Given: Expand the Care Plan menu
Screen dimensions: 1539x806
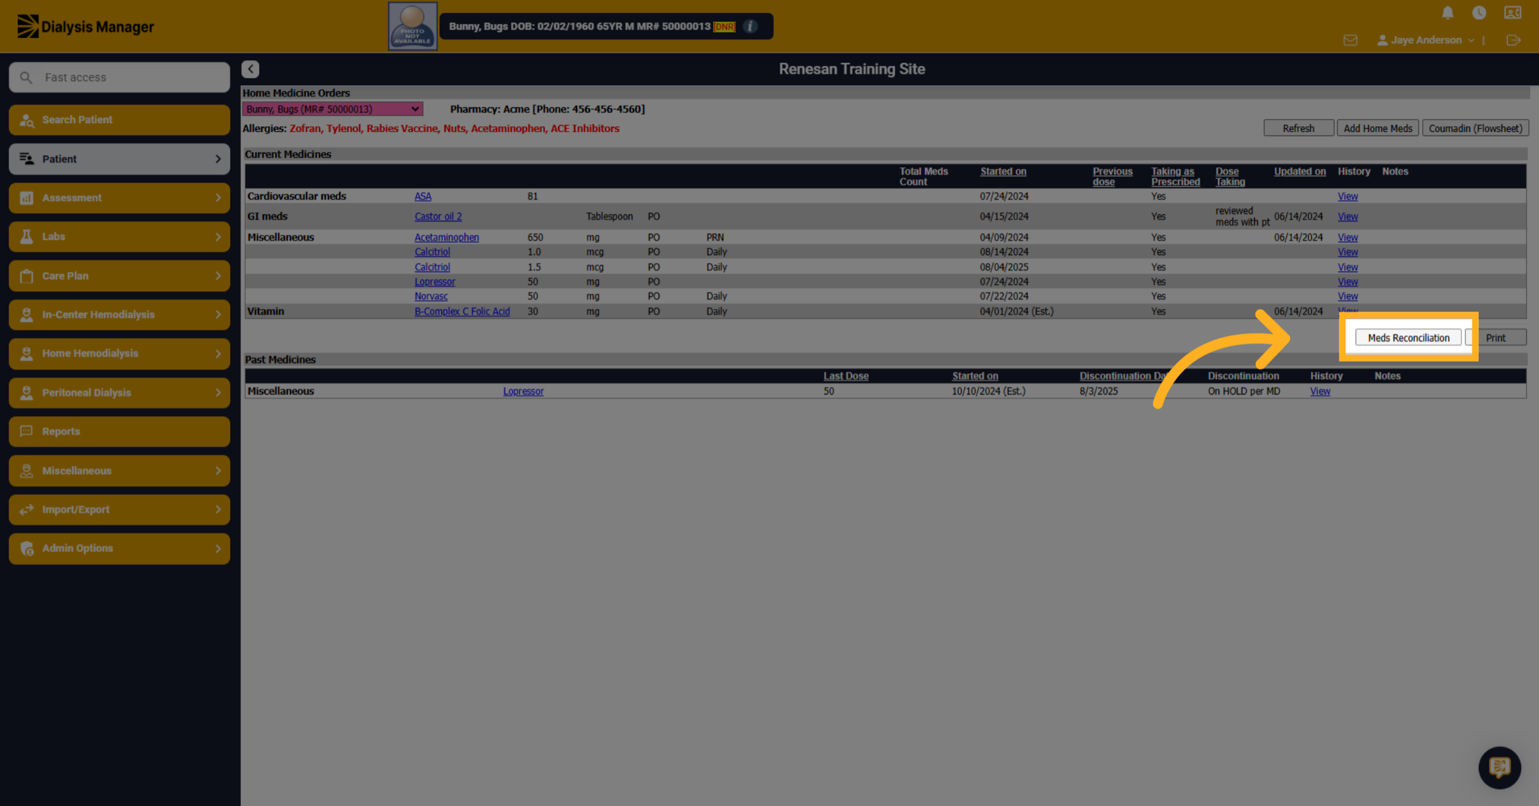Looking at the screenshot, I should tap(119, 276).
